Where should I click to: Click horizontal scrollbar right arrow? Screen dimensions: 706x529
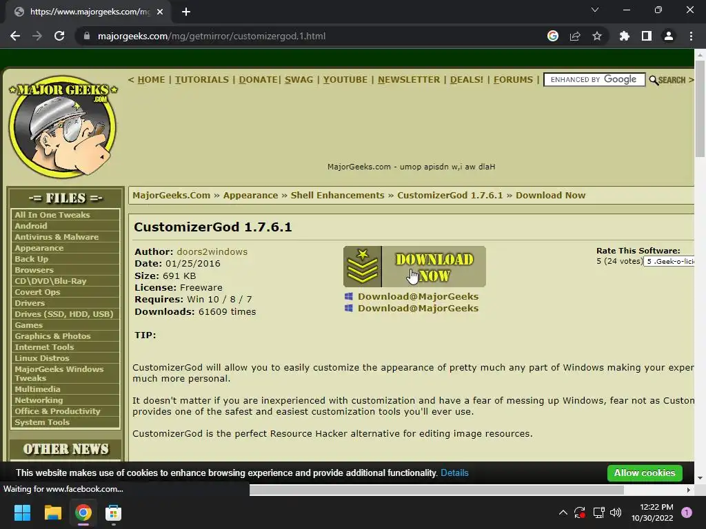689,490
